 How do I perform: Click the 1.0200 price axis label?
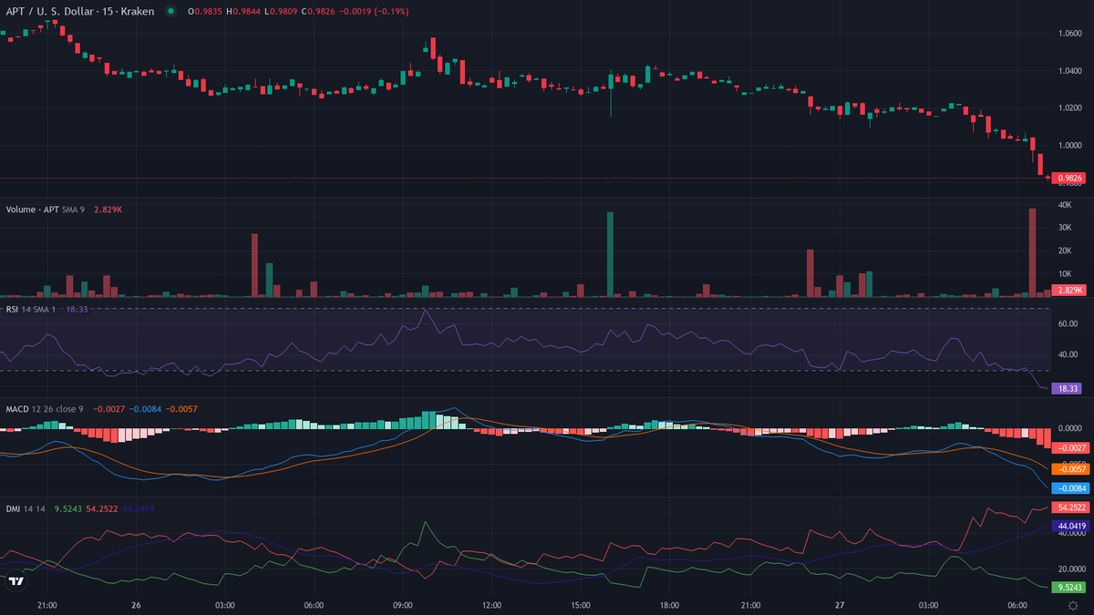1069,108
